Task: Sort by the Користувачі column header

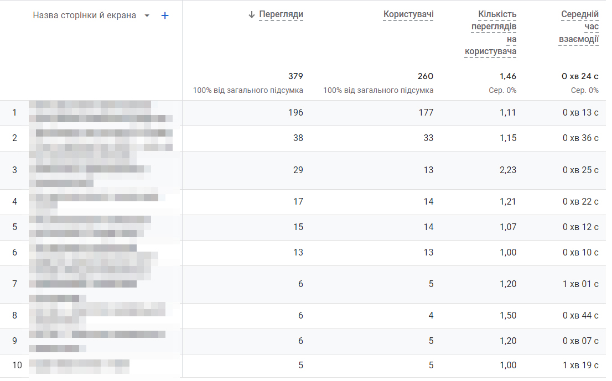Action: pyautogui.click(x=408, y=15)
